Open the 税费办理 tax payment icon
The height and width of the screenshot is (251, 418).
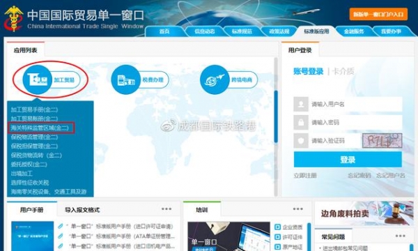click(x=140, y=79)
